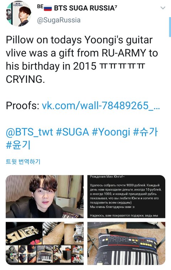Open the BTS SUGA RUSSIA profile avatar
Viewport: 171px width, 270px height.
click(19, 14)
